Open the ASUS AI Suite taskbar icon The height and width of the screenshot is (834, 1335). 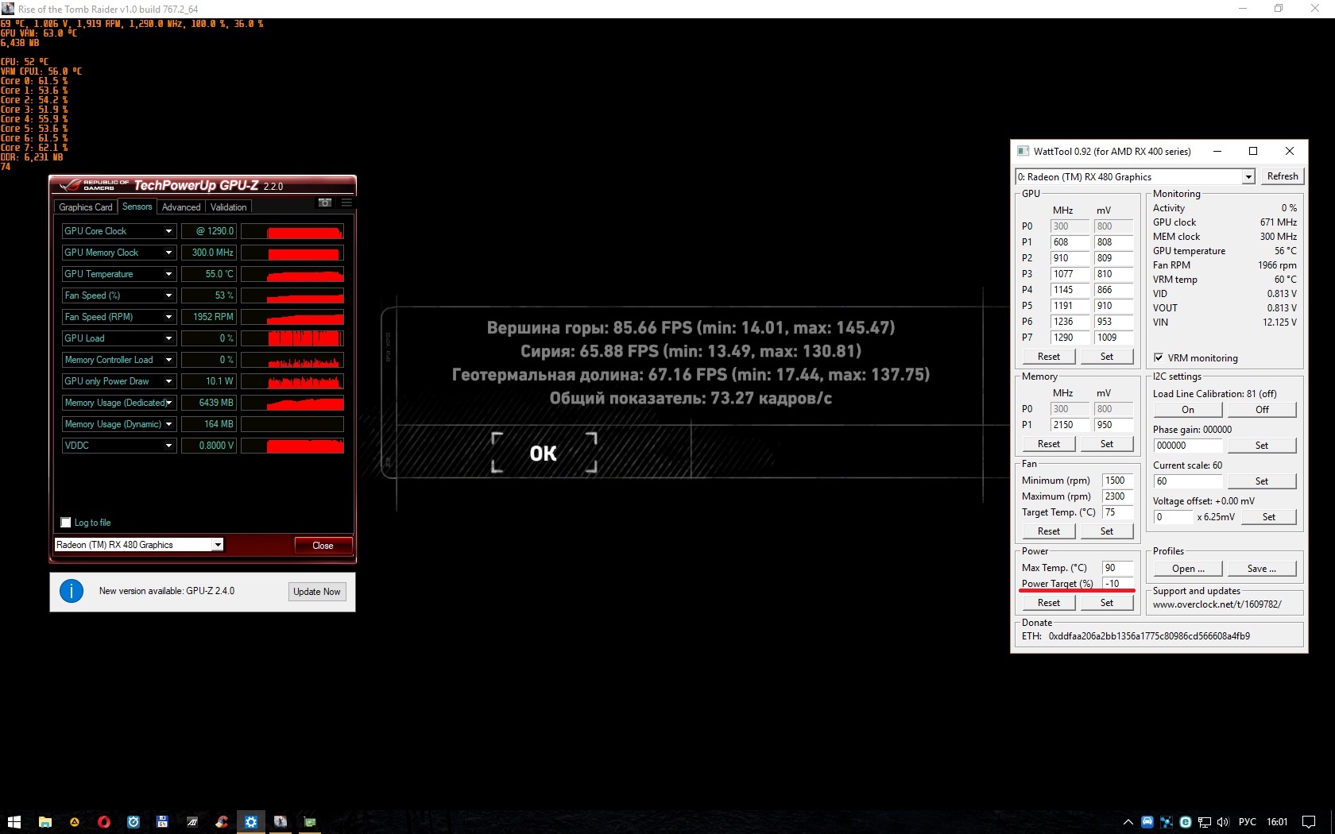tap(192, 822)
